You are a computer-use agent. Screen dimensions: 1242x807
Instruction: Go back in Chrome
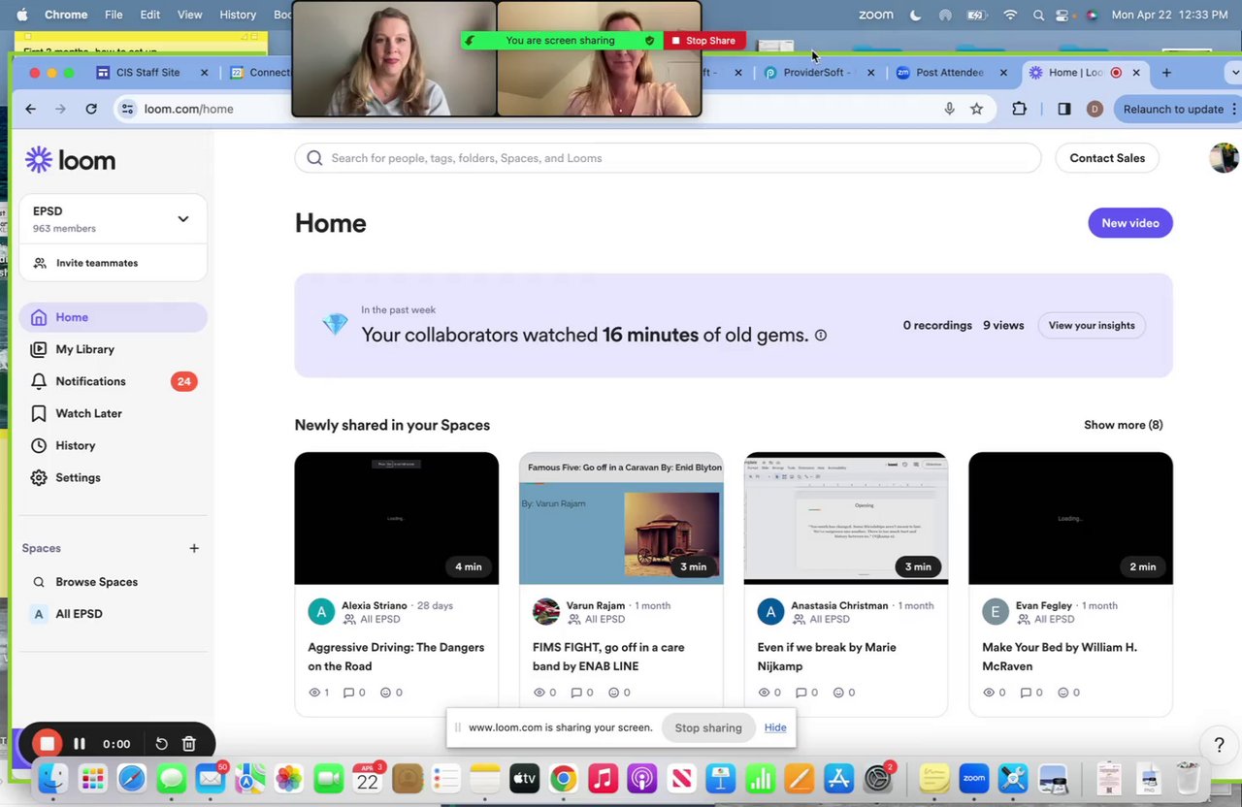click(30, 109)
